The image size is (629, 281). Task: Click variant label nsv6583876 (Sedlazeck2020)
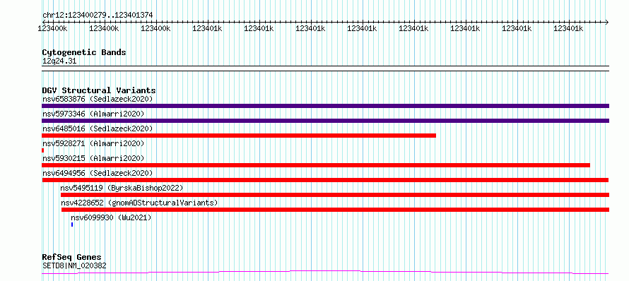pyautogui.click(x=98, y=99)
